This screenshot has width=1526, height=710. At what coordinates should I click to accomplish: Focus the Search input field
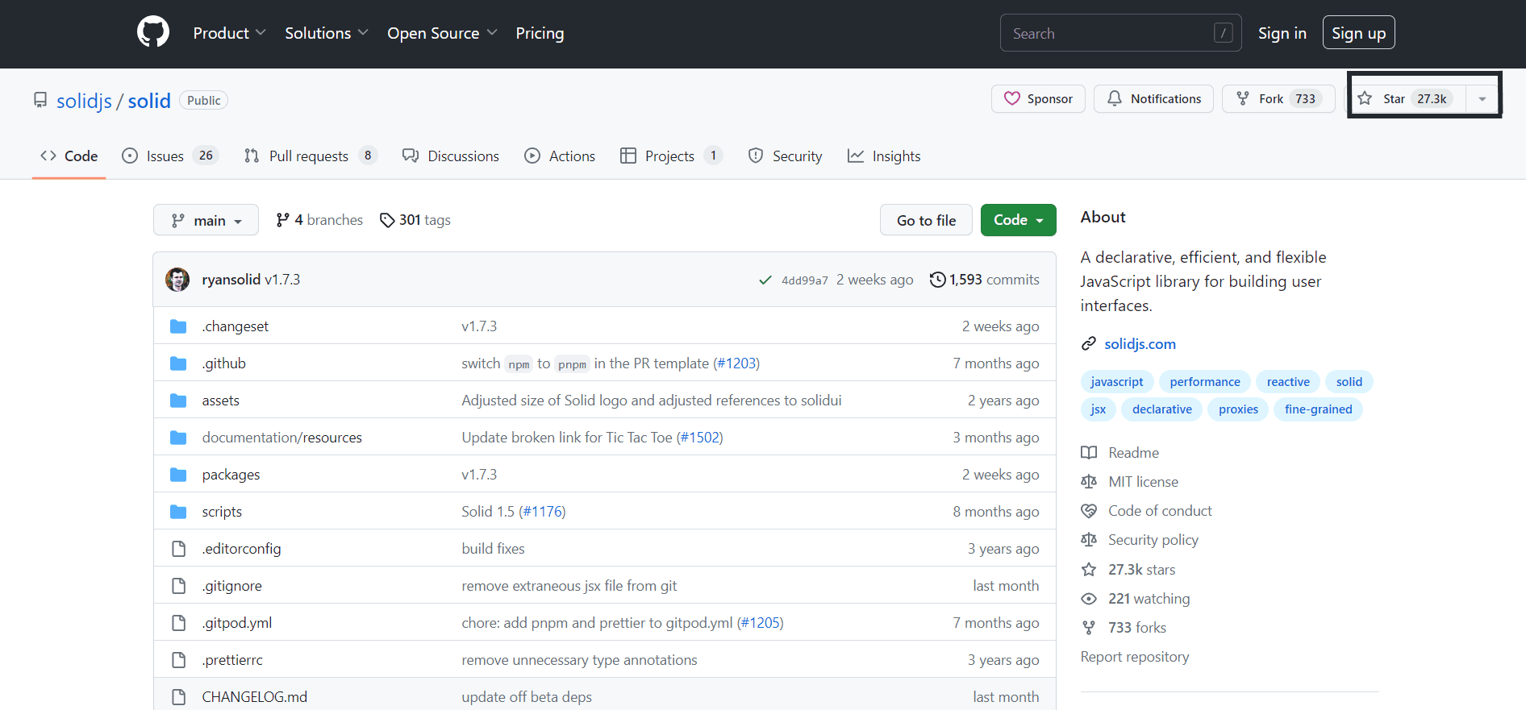1120,33
